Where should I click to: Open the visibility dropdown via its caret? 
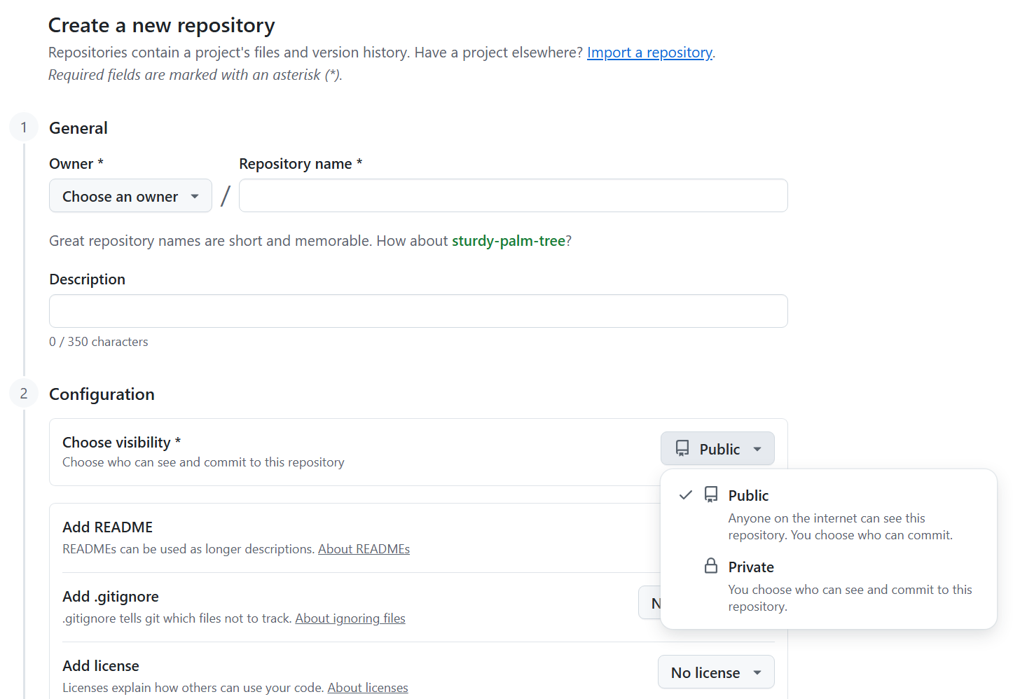[757, 448]
